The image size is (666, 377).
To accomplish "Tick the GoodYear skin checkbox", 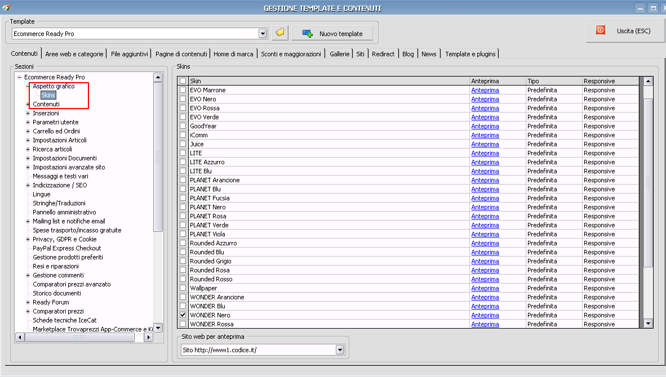I will click(183, 126).
